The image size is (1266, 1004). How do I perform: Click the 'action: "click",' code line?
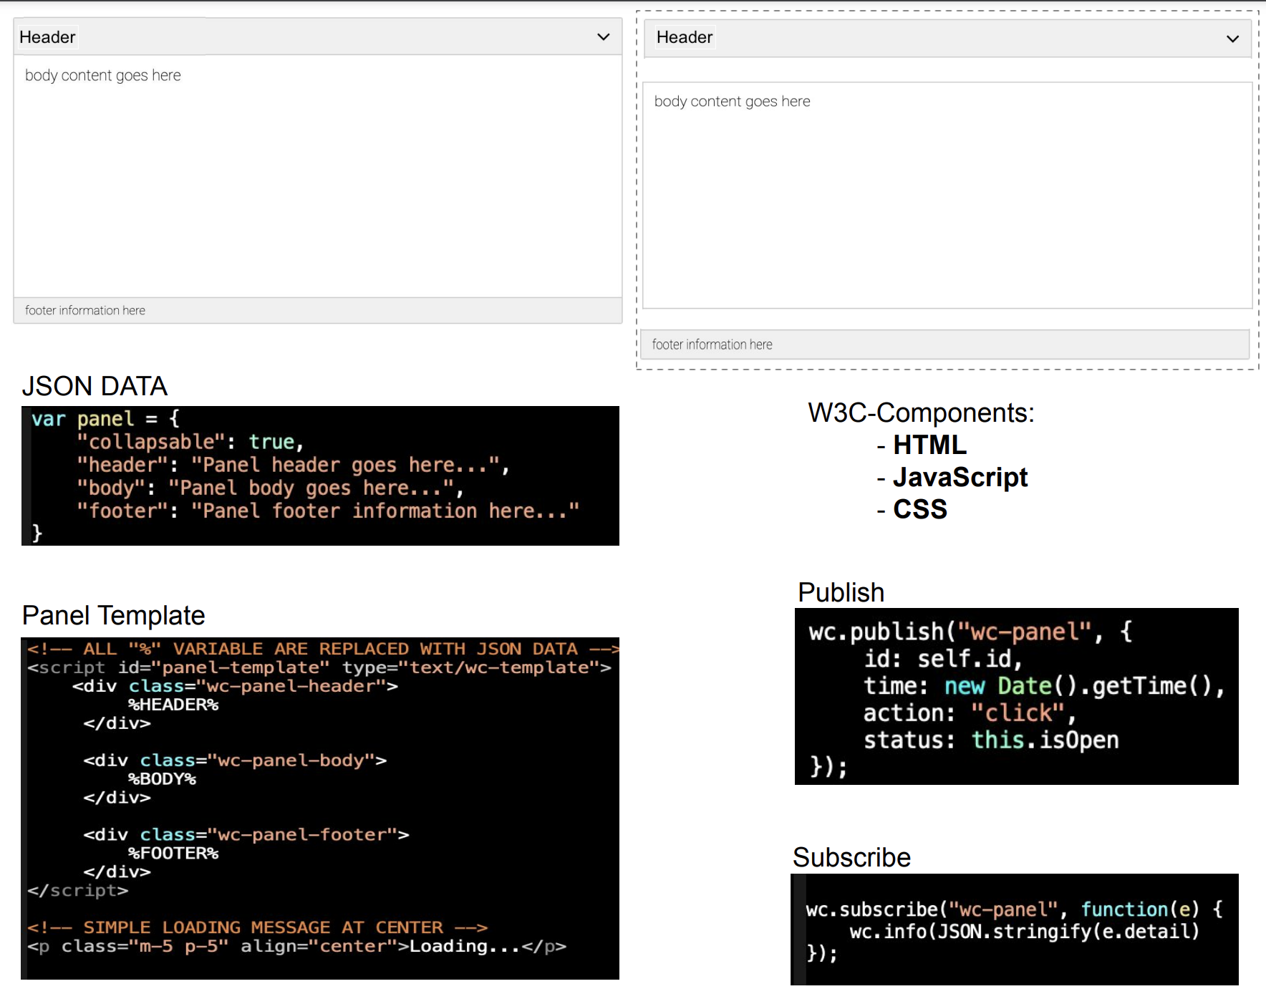[x=970, y=713]
